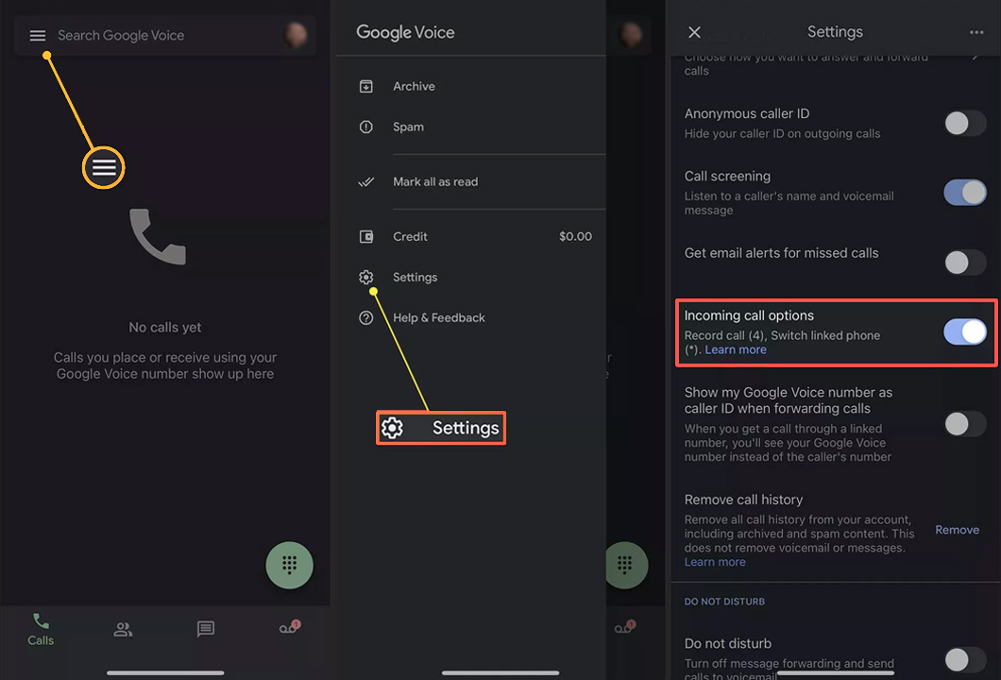Switch to the Contacts tab icon
Screen dimensions: 1001x680
point(123,630)
